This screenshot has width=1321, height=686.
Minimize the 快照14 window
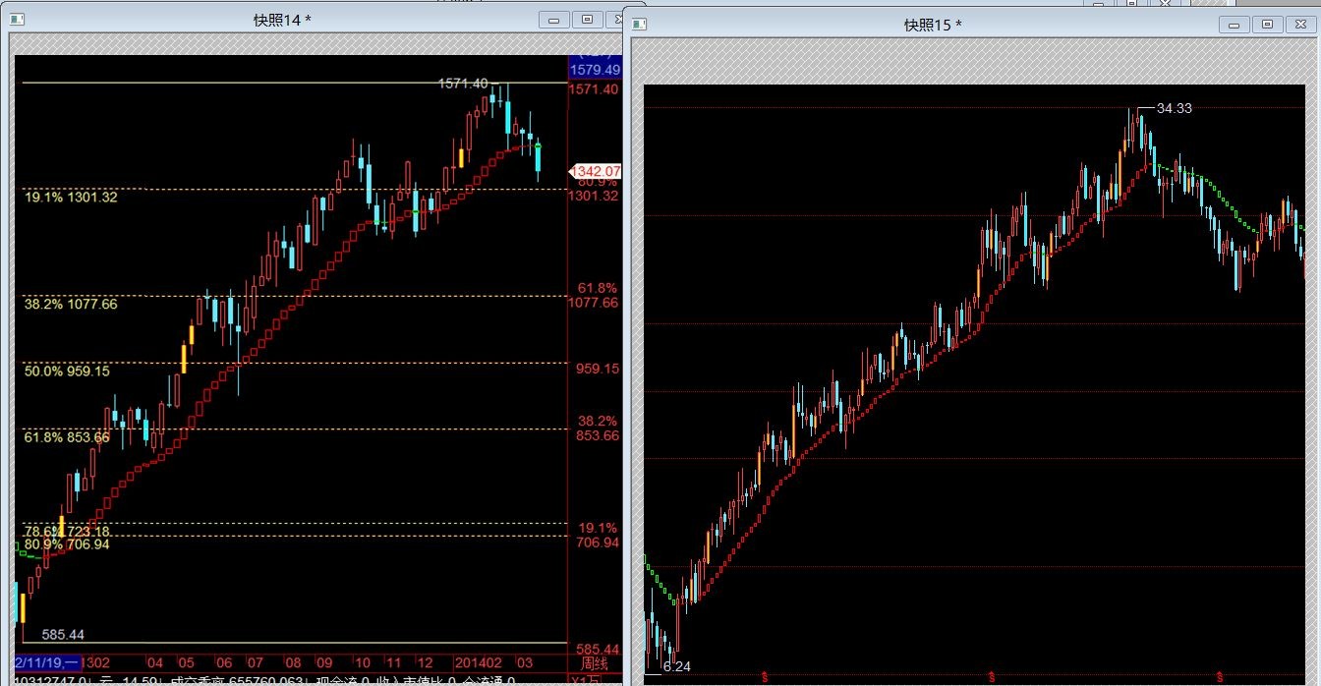point(554,20)
